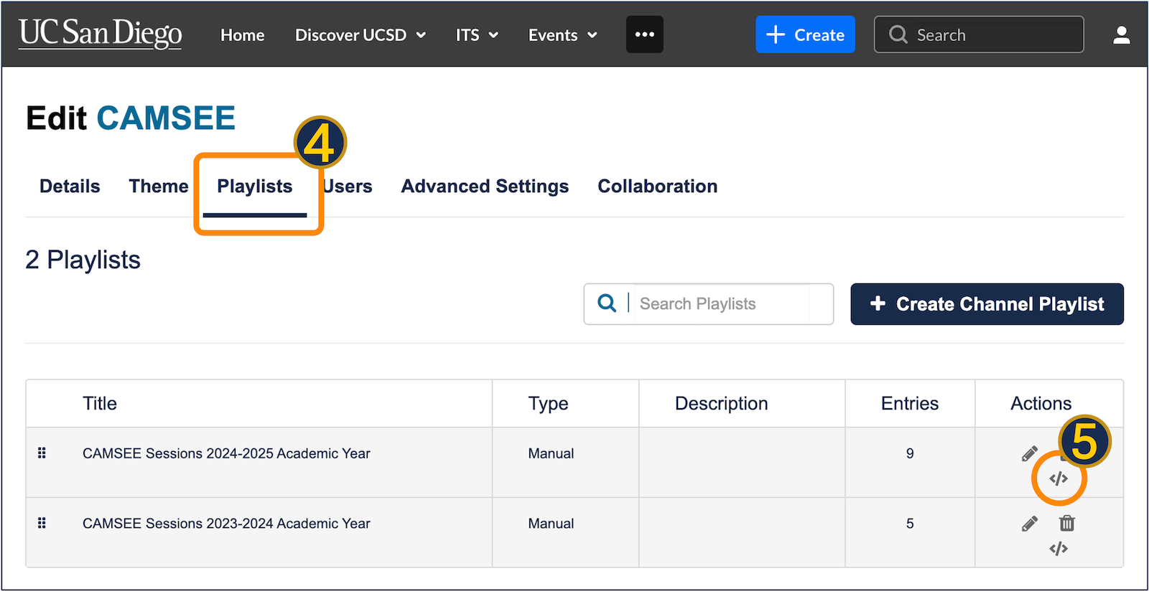Open the embed code for the 2024-2025 playlist
The height and width of the screenshot is (591, 1149).
1059,478
